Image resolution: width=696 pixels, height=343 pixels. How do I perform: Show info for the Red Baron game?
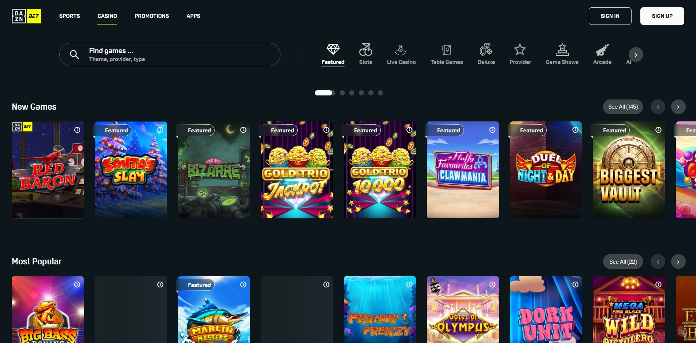[x=77, y=130]
